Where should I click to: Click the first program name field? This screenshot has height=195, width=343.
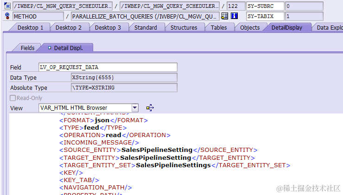(63, 6)
